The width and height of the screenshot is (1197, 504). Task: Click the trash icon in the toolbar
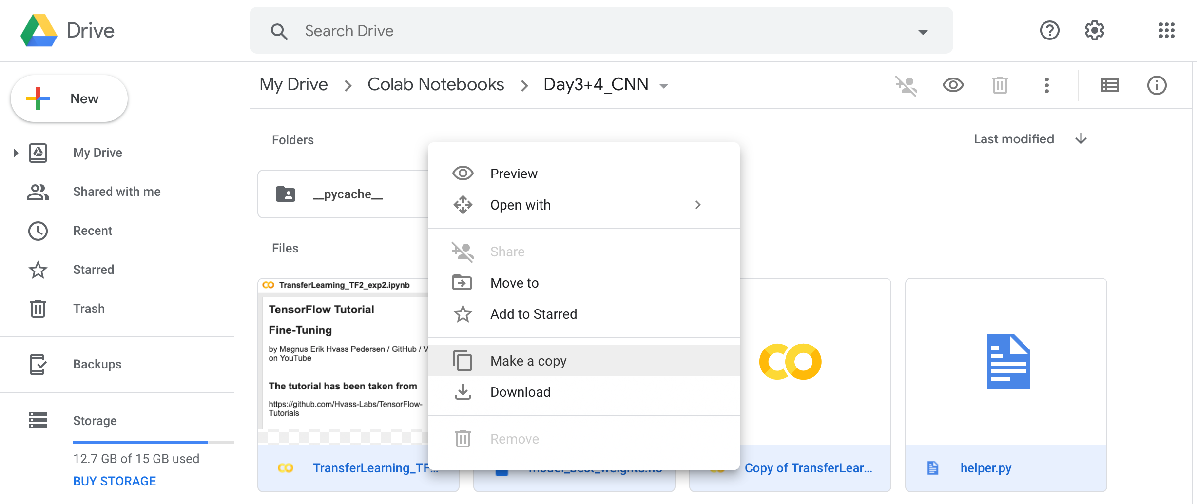(1000, 85)
